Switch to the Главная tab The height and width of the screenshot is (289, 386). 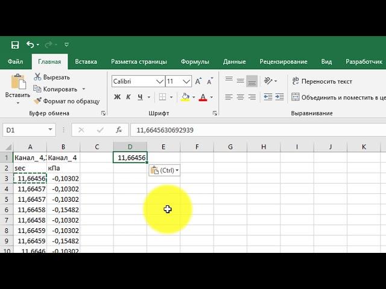(x=49, y=61)
